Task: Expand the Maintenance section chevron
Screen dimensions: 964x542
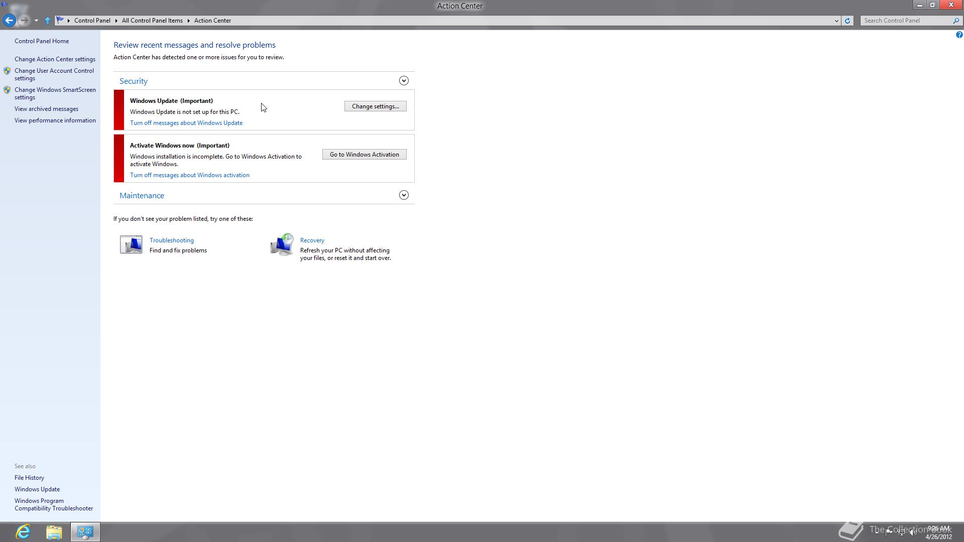Action: [404, 195]
